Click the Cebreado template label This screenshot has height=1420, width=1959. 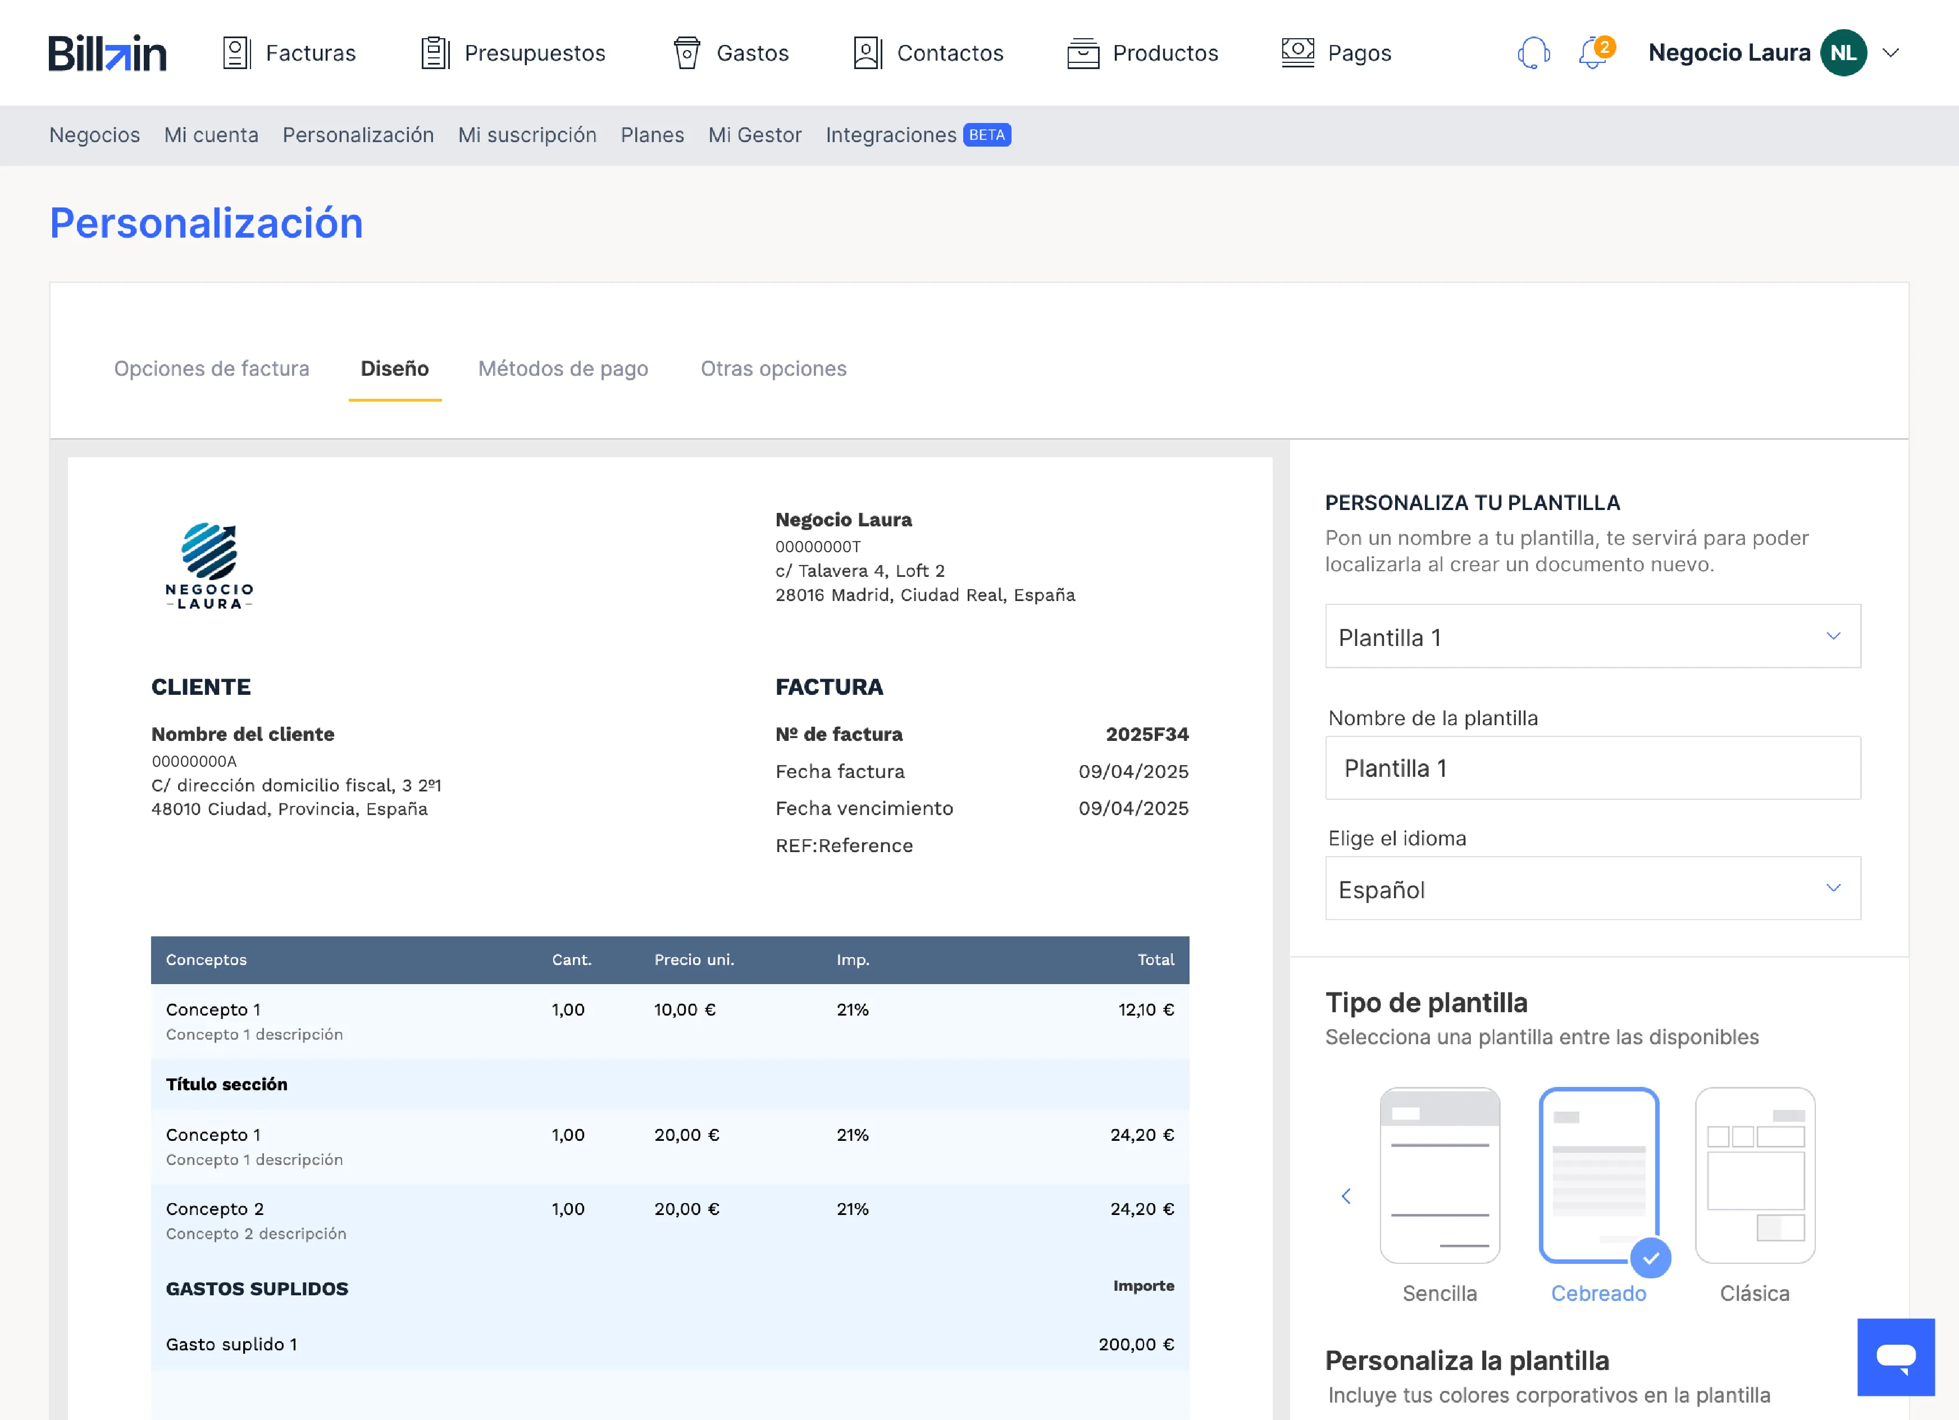click(1599, 1293)
